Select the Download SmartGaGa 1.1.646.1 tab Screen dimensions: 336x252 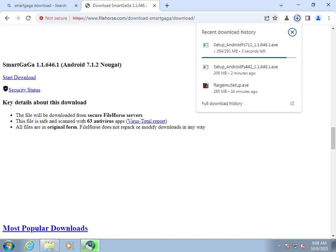[120, 6]
